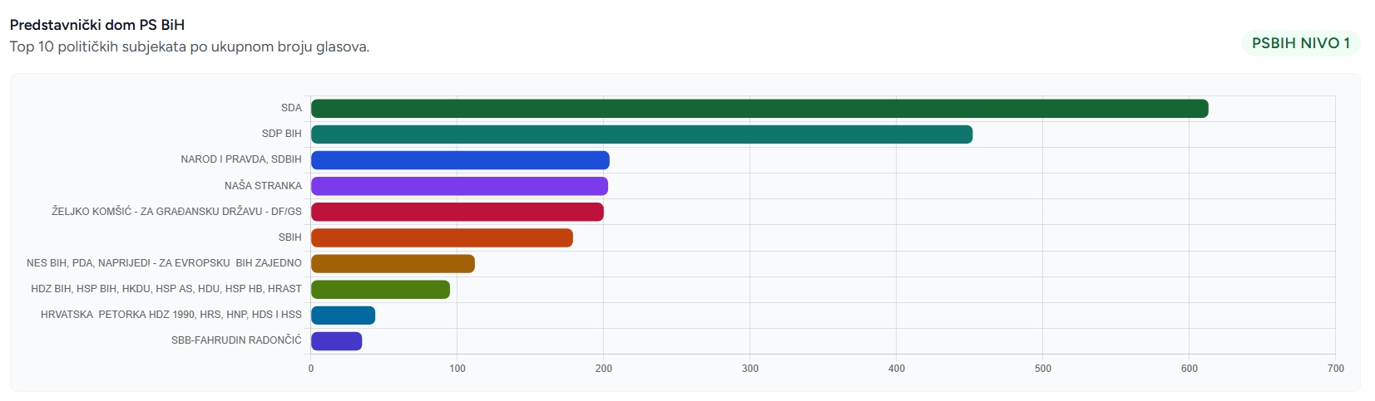1375x401 pixels.
Task: Click the crimson ŽELJKO KOMŠIĆ DF/GS bar
Action: pyautogui.click(x=458, y=212)
